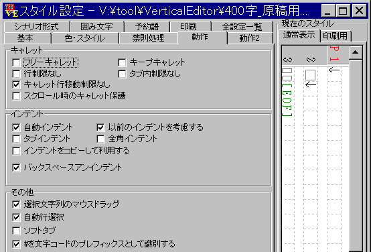Maximize the スタイル設定 window
This screenshot has height=252, width=371.
click(343, 11)
